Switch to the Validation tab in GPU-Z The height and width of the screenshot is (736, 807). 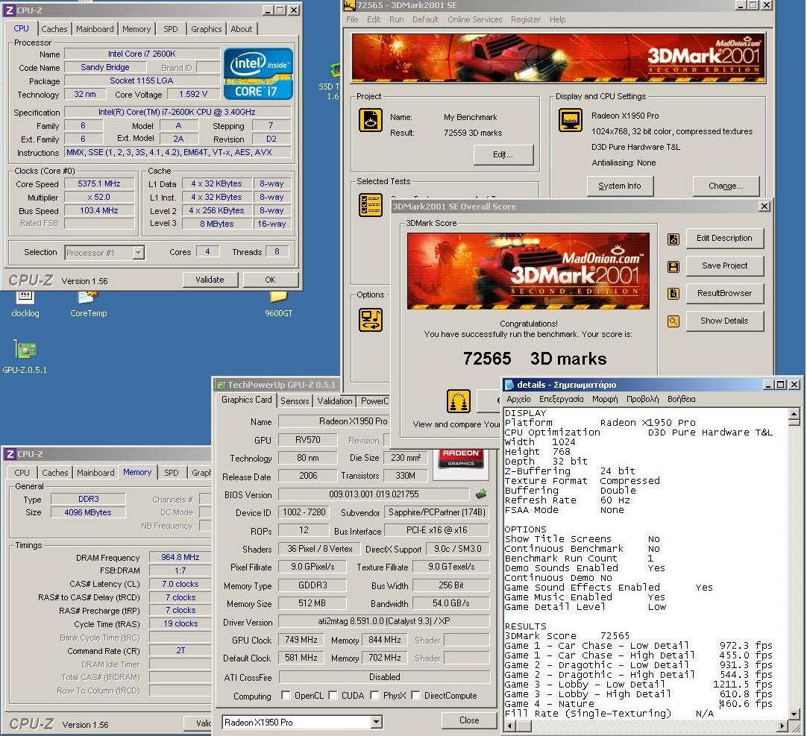click(335, 401)
